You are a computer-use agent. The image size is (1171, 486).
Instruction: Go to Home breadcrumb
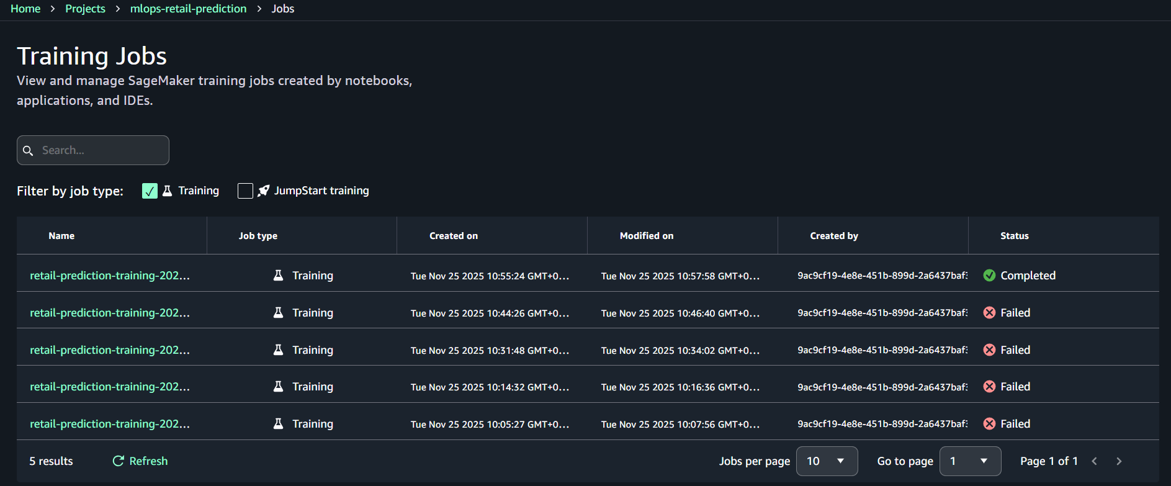pyautogui.click(x=25, y=9)
